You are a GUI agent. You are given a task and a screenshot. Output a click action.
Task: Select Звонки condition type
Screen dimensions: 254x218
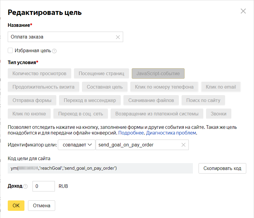219,114
